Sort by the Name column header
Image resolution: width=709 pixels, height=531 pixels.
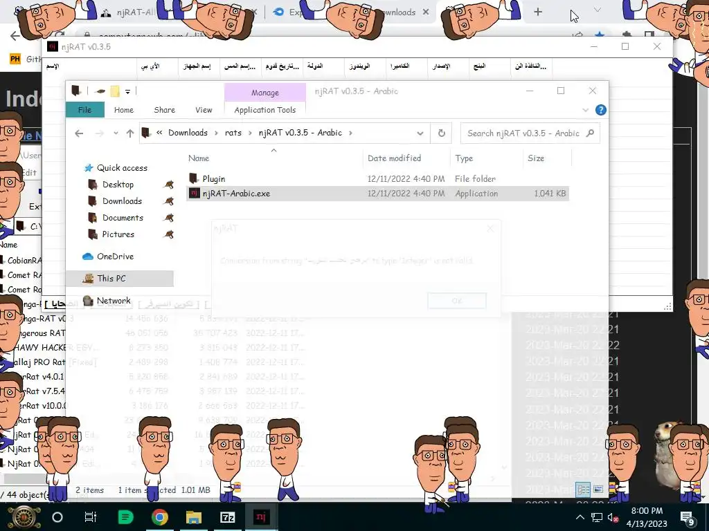point(199,158)
